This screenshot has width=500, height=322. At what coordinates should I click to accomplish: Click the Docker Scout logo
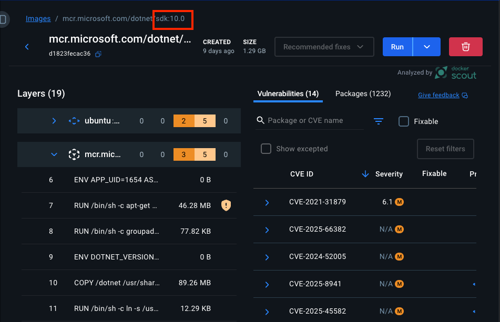(456, 72)
